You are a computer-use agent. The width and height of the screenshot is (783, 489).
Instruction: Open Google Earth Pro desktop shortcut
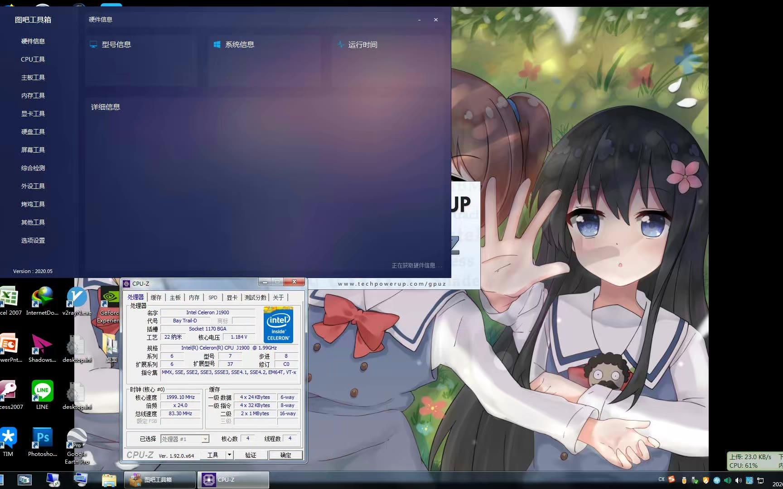pyautogui.click(x=77, y=446)
